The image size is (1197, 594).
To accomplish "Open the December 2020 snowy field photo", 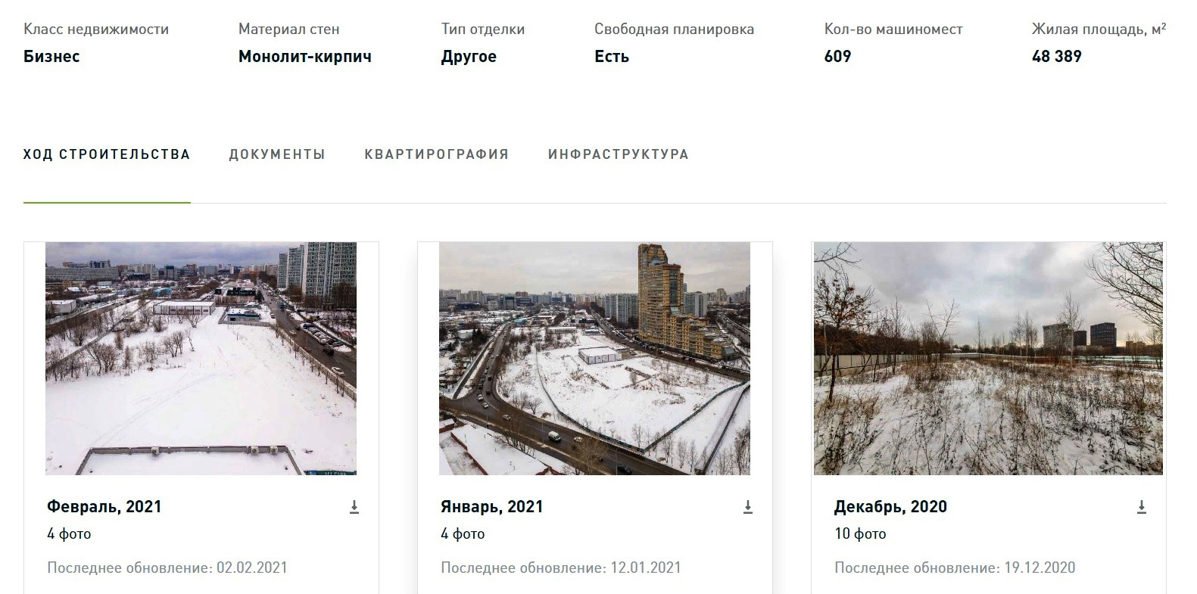I will click(988, 359).
